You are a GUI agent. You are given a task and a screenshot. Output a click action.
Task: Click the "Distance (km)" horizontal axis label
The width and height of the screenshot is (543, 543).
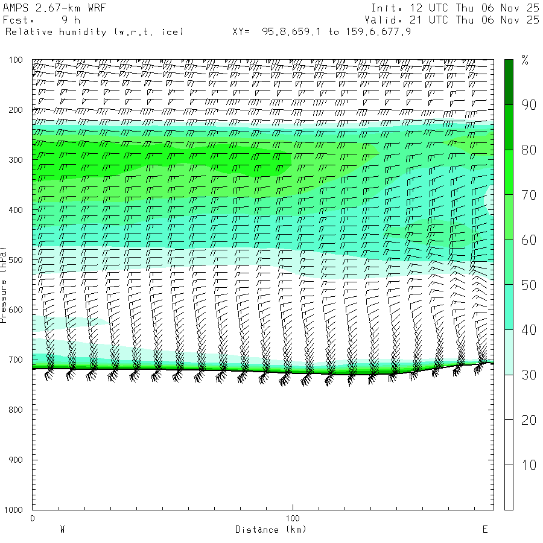(x=270, y=530)
